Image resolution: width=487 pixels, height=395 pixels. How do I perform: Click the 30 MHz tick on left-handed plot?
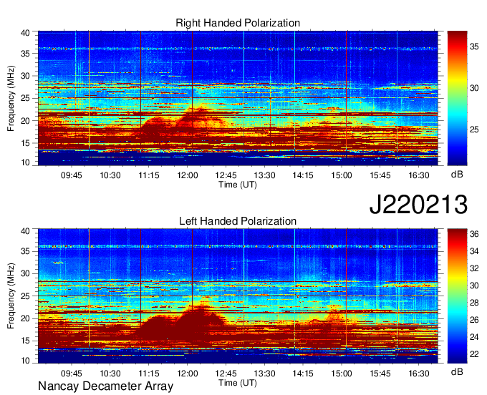tap(25, 273)
